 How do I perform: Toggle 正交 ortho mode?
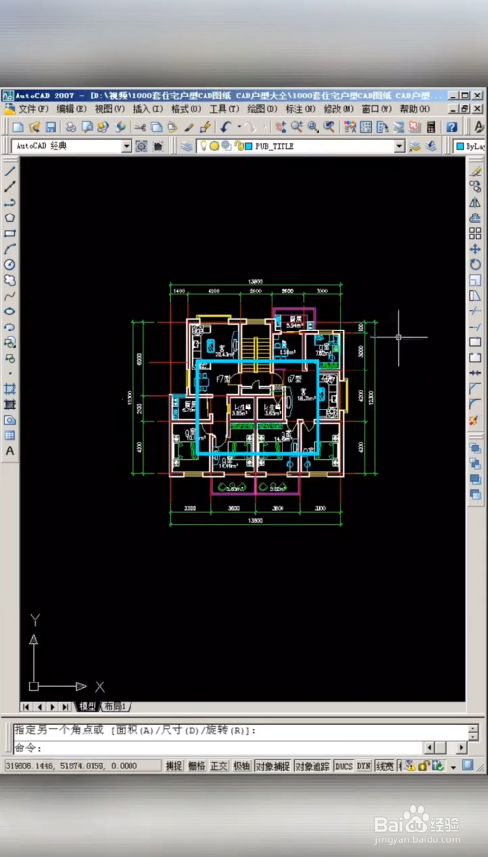pyautogui.click(x=219, y=766)
